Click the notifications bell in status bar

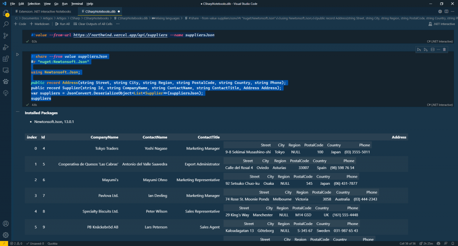pyautogui.click(x=453, y=243)
